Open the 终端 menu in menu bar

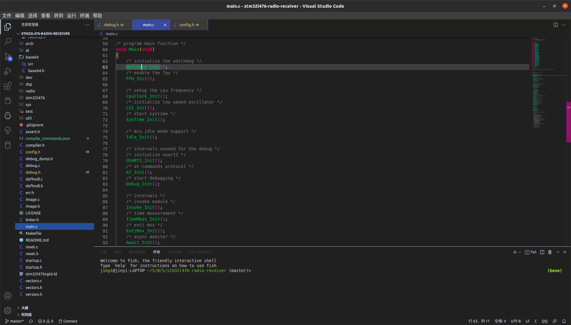pos(84,16)
